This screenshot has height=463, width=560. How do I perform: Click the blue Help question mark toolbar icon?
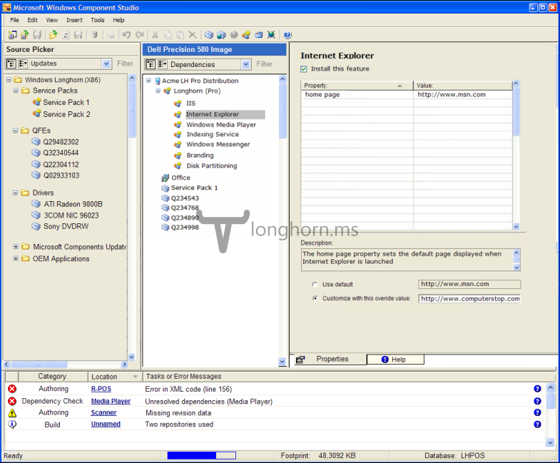(287, 35)
